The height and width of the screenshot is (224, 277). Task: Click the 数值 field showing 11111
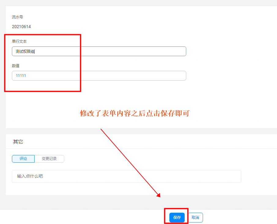99,76
